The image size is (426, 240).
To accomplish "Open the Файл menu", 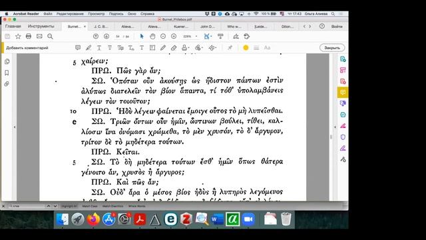I will click(x=48, y=13).
